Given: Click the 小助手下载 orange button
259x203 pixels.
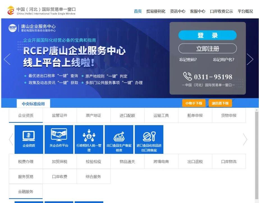Looking at the screenshot, I should click(194, 103).
